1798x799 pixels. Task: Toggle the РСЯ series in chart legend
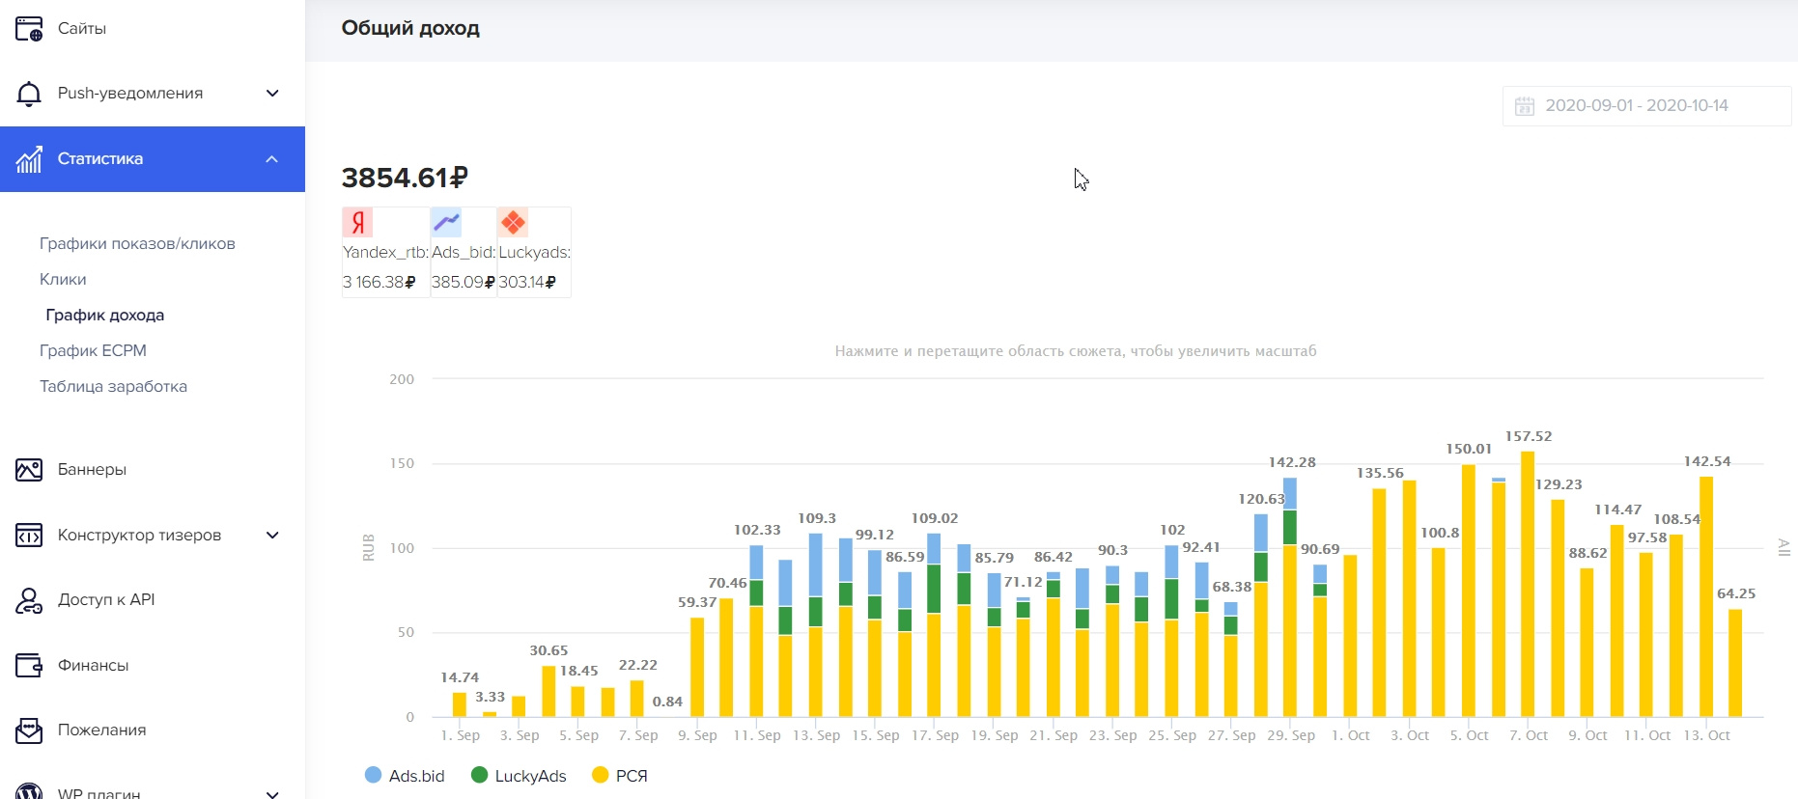pos(620,776)
